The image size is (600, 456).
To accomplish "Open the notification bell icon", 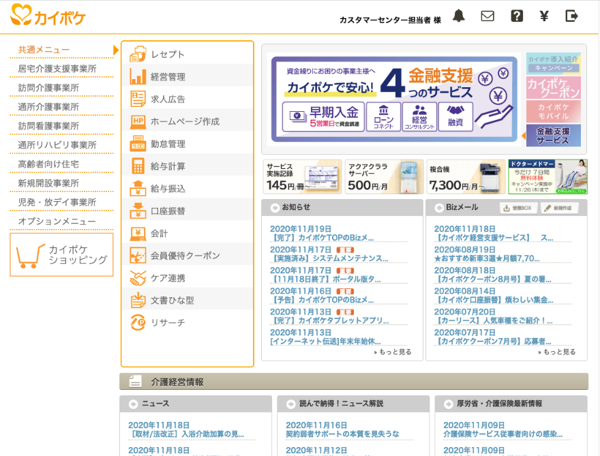I will click(x=458, y=16).
